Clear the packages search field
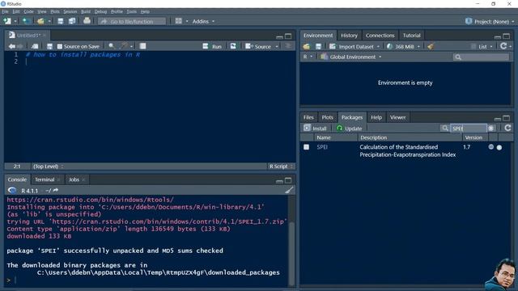The width and height of the screenshot is (518, 291). coord(491,128)
